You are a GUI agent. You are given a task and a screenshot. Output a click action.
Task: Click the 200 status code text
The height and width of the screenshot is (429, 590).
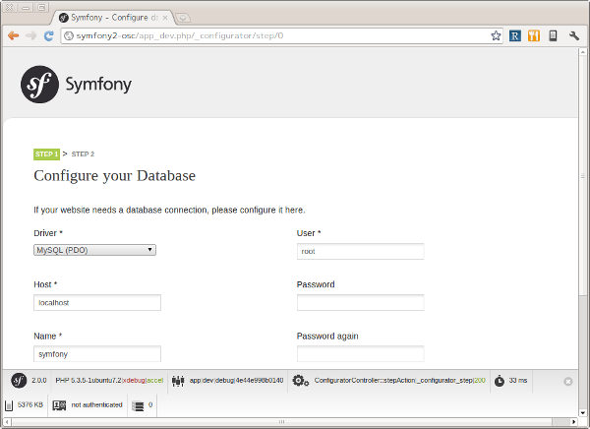coord(480,381)
